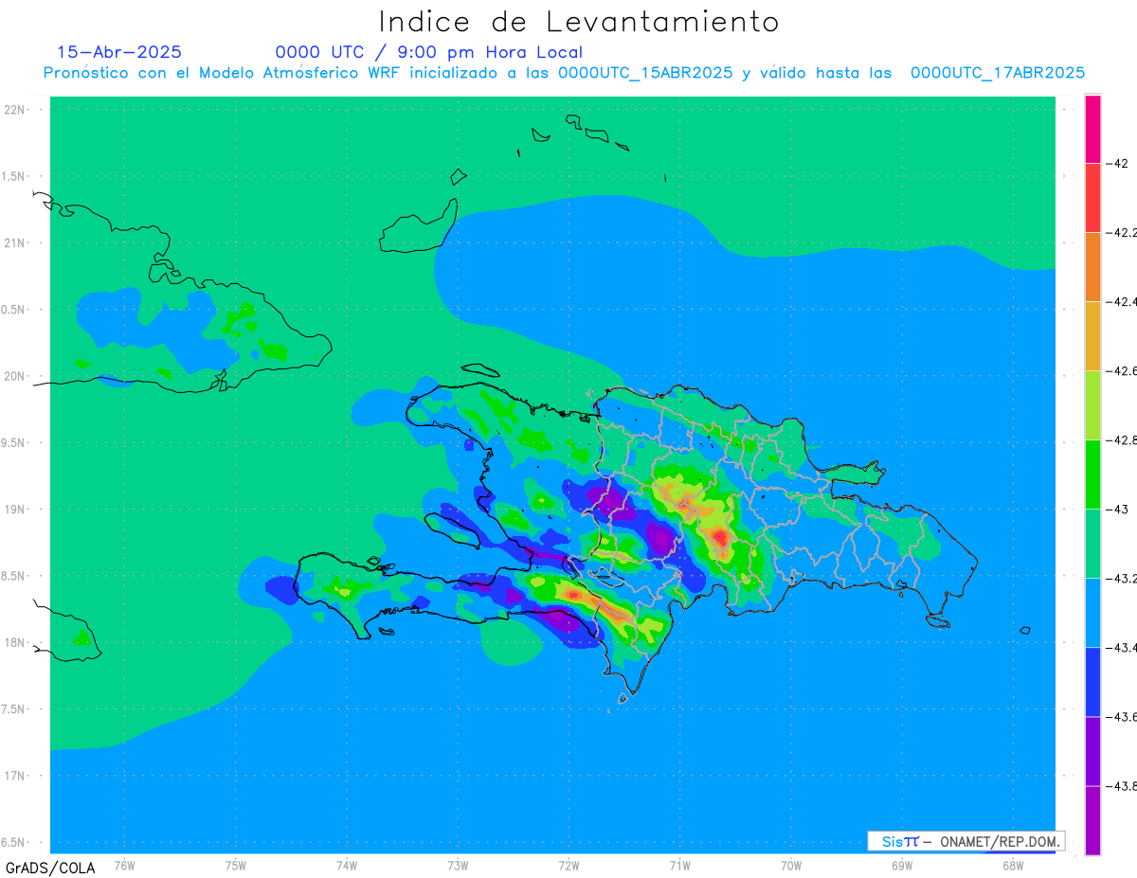1137x878 pixels.
Task: Click the '72W' longitude label
Action: coord(568,865)
